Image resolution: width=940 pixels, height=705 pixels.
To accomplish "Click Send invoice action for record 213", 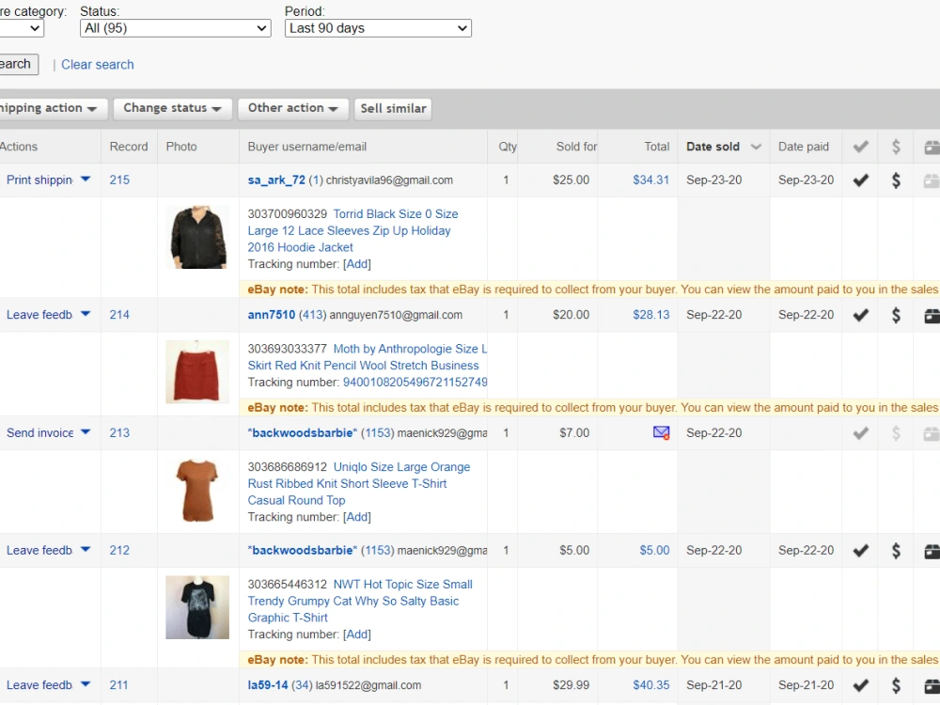I will pyautogui.click(x=39, y=432).
